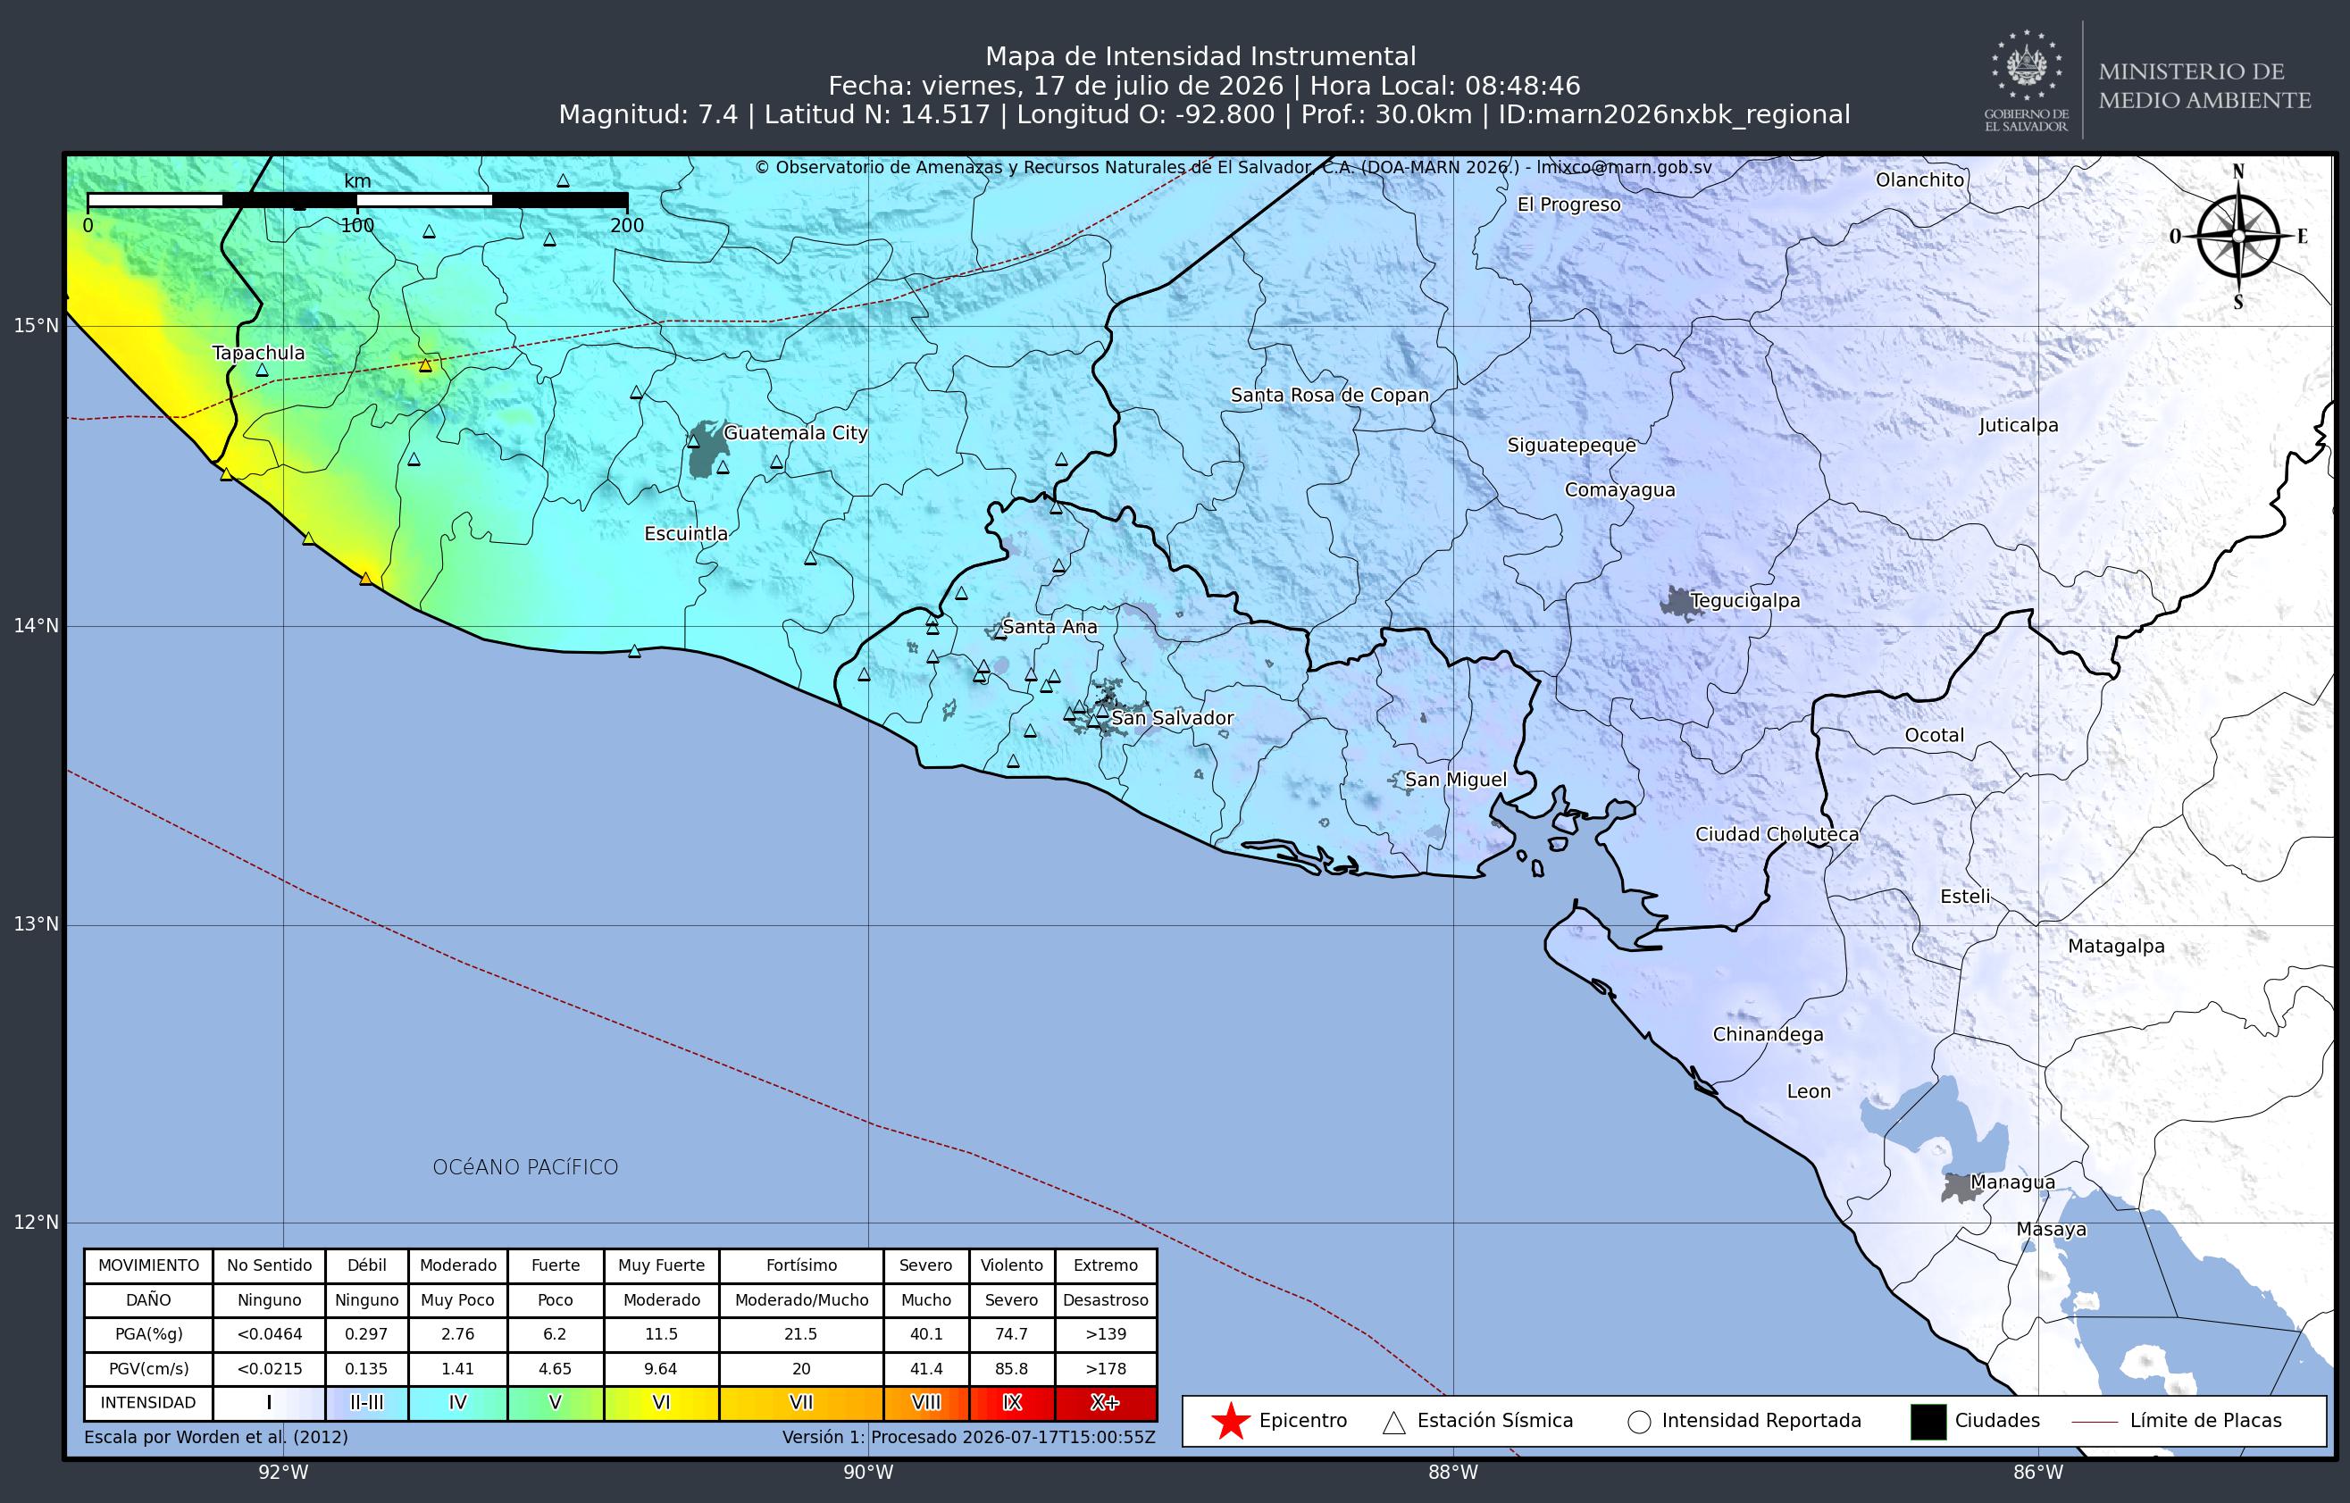Image resolution: width=2350 pixels, height=1503 pixels.
Task: Click the '15°N' latitude label
Action: click(x=36, y=325)
